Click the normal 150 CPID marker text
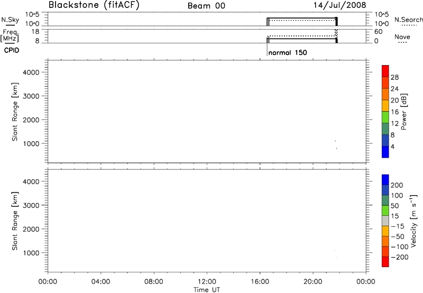 [288, 52]
